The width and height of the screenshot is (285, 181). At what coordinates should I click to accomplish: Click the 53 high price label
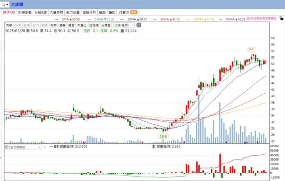coord(251,49)
